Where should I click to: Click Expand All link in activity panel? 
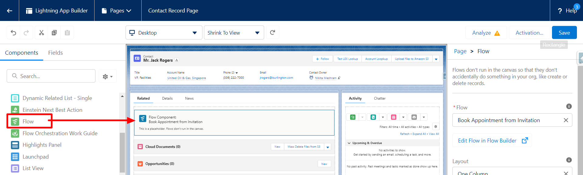419,134
